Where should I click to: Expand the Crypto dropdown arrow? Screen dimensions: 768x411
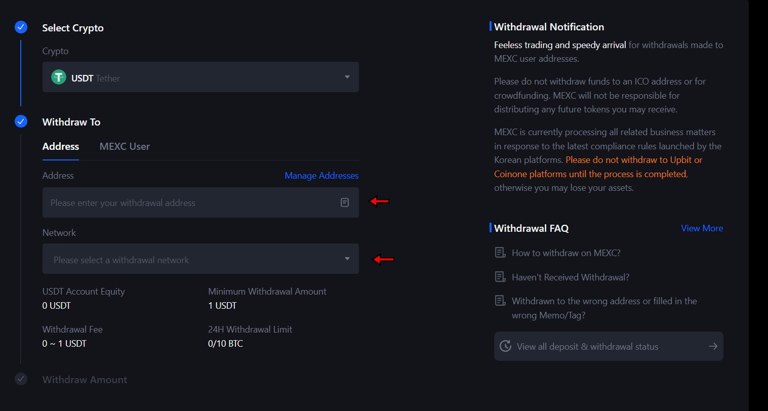pyautogui.click(x=347, y=77)
